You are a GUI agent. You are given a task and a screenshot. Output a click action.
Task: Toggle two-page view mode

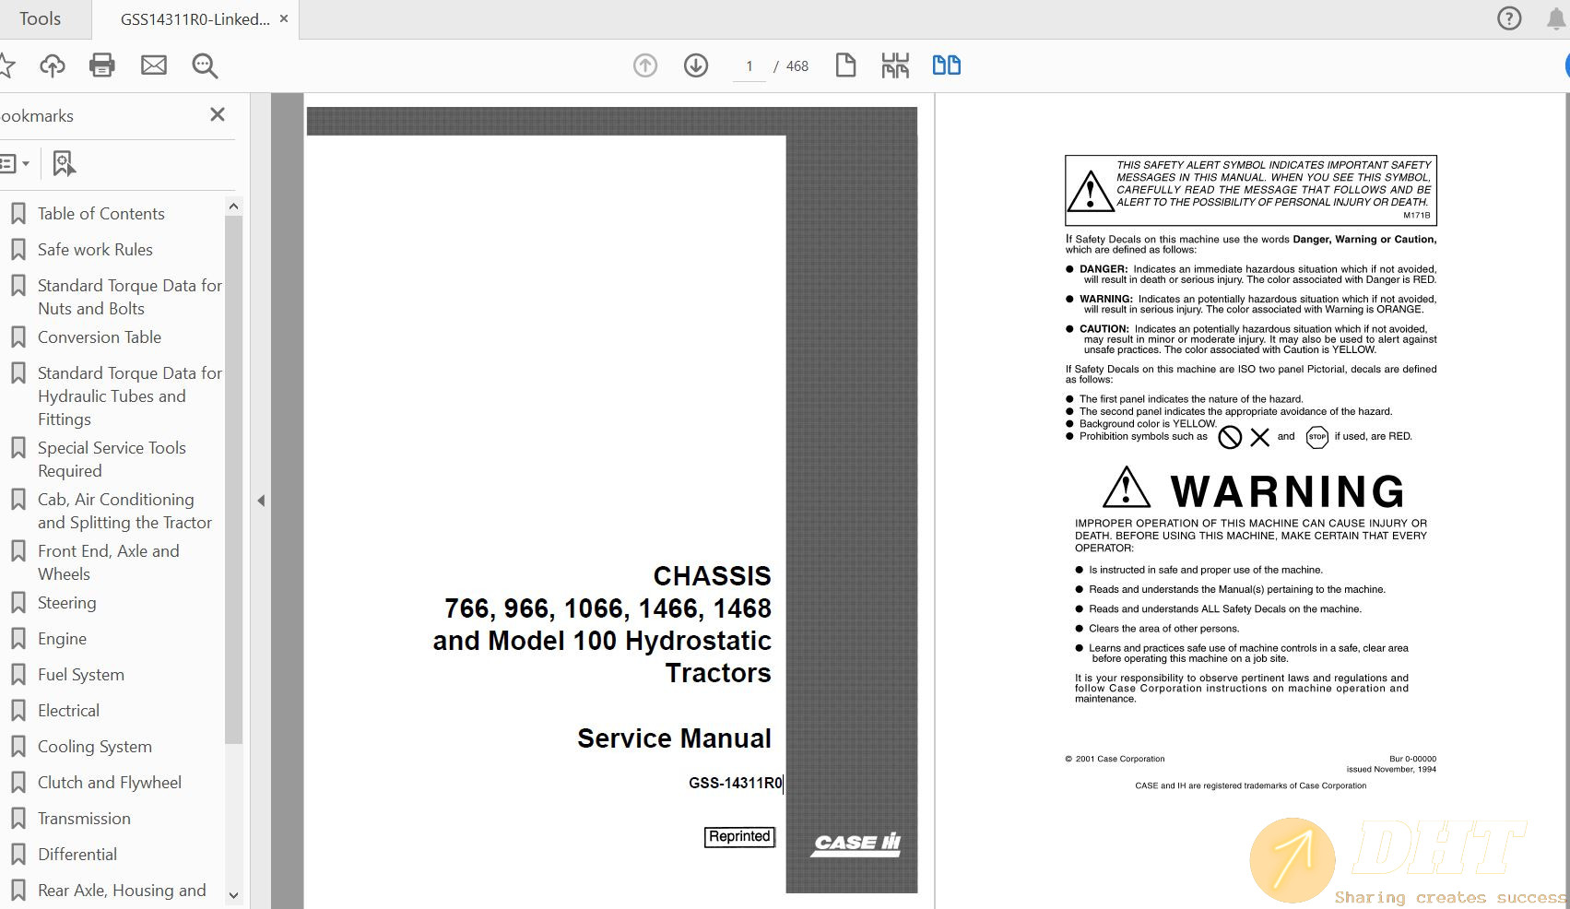tap(946, 65)
